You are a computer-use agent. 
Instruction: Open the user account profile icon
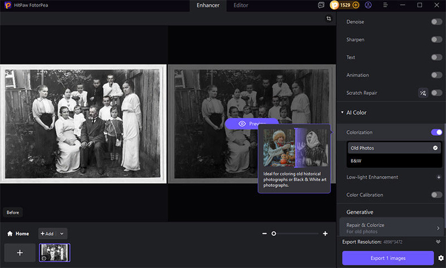click(x=368, y=5)
